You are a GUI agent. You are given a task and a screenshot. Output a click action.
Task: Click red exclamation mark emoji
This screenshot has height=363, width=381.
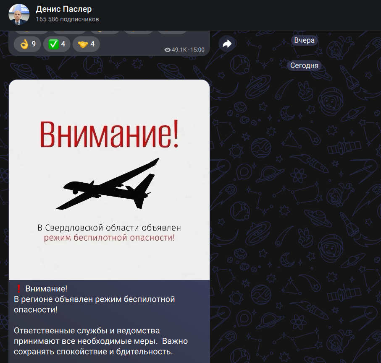click(x=19, y=289)
